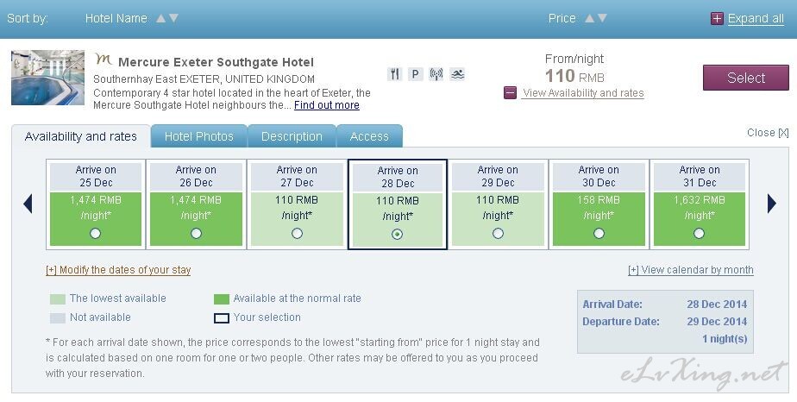Sort Hotel Name ascending arrow
The width and height of the screenshot is (797, 402).
[x=160, y=18]
